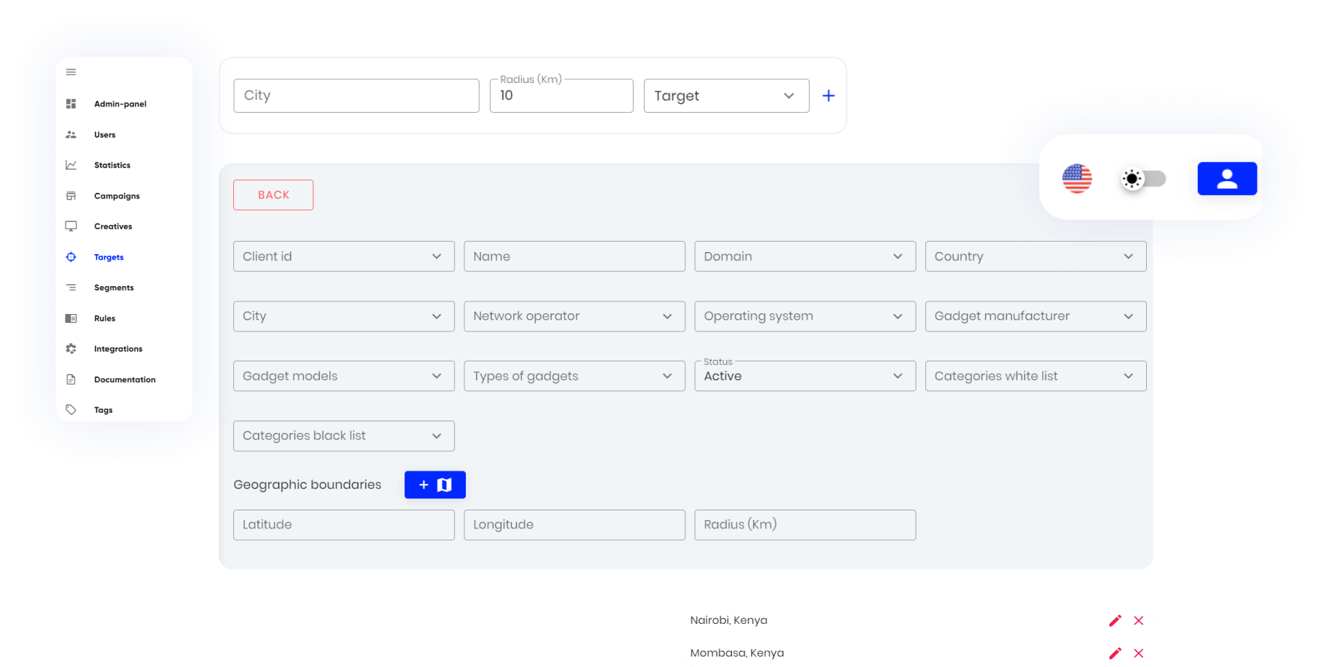1323x667 pixels.
Task: Expand the Target dropdown
Action: pyautogui.click(x=726, y=96)
